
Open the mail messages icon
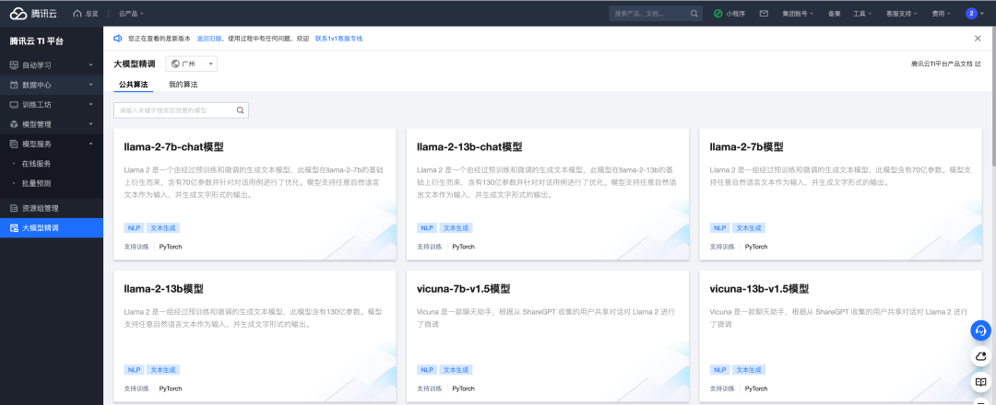coord(765,13)
